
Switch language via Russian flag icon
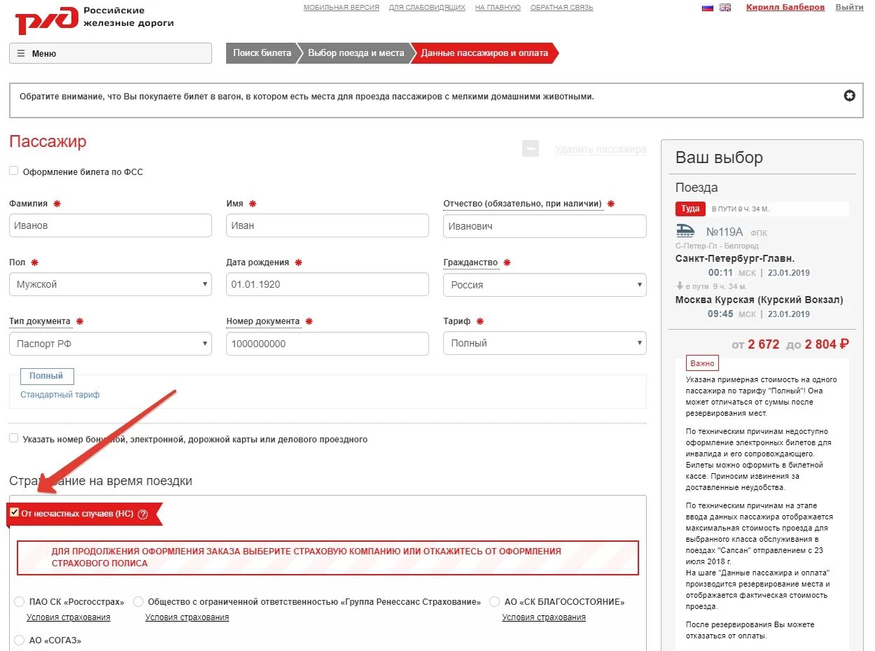pos(707,8)
